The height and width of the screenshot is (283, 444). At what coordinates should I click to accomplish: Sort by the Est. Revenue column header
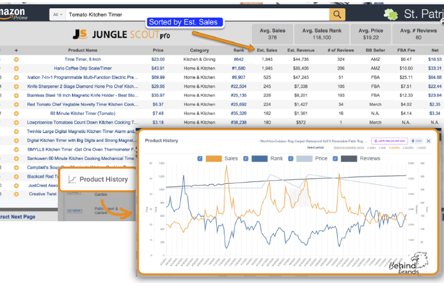pos(301,50)
